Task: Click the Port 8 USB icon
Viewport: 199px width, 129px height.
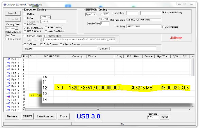Action: 9,83
